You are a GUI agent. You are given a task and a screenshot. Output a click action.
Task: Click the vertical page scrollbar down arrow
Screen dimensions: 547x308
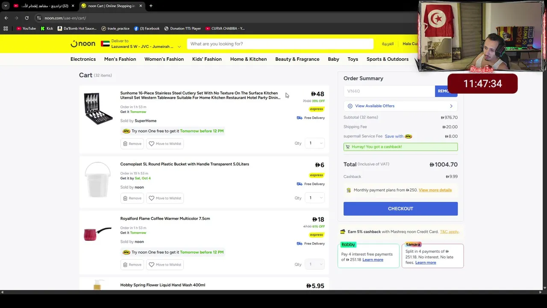click(x=544, y=288)
